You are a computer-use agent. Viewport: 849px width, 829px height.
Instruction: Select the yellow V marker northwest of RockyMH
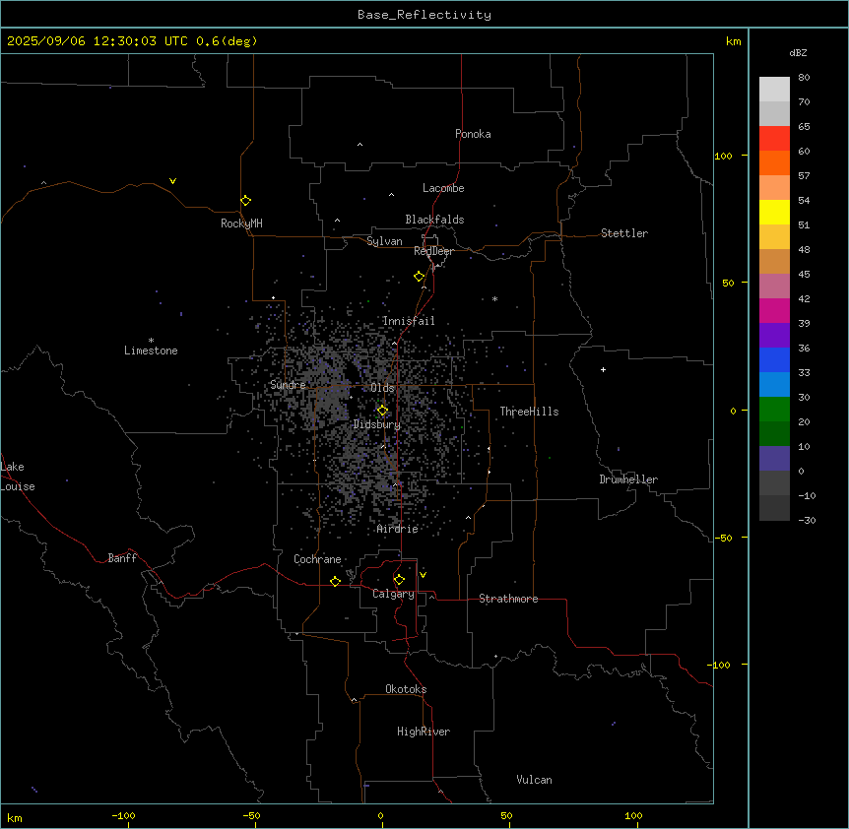(x=172, y=181)
